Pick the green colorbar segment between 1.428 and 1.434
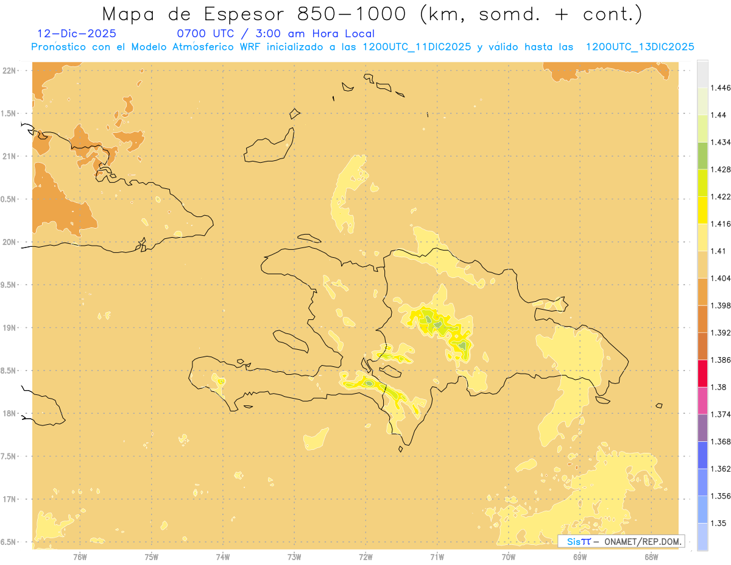This screenshot has height=565, width=731. click(x=702, y=155)
